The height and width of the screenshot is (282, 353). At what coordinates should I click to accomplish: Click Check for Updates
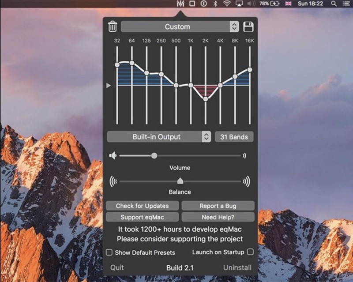coord(142,206)
